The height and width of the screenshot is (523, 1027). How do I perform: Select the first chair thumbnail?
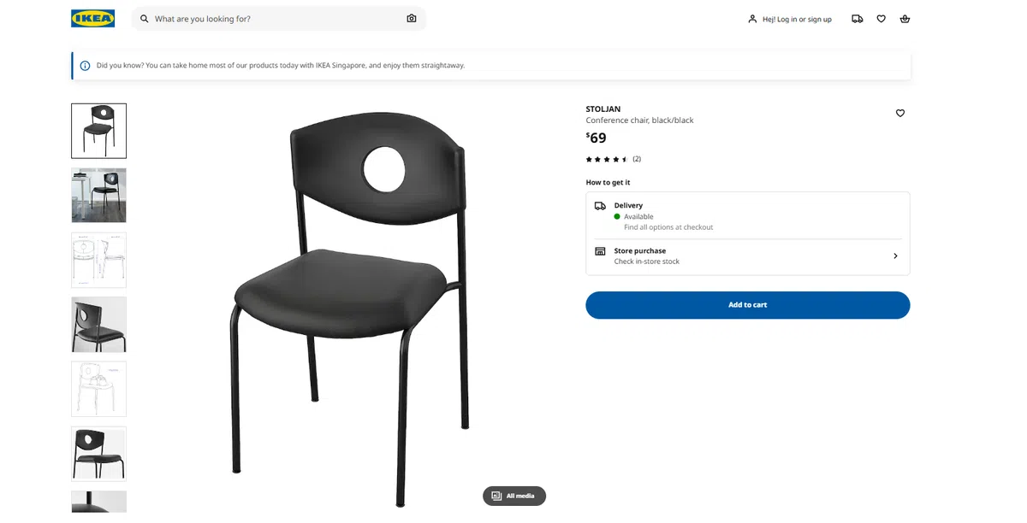pos(98,131)
